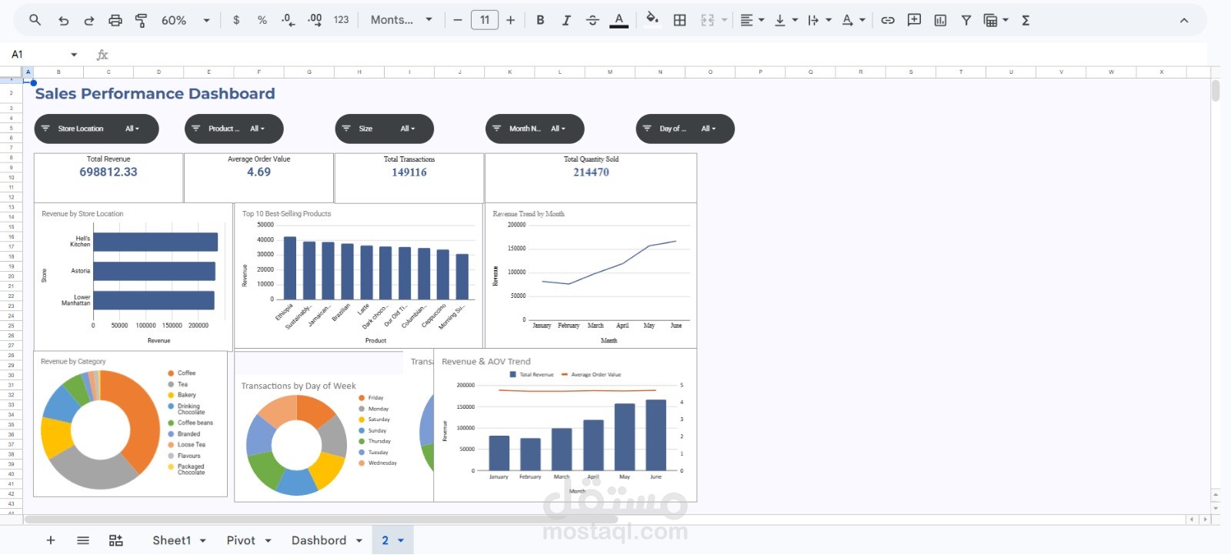This screenshot has height=555, width=1231.
Task: Toggle bold formatting
Action: click(x=540, y=20)
